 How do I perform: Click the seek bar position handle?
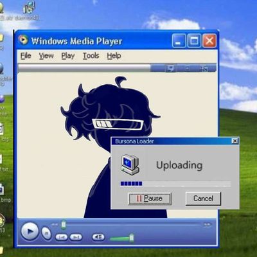tap(64, 224)
